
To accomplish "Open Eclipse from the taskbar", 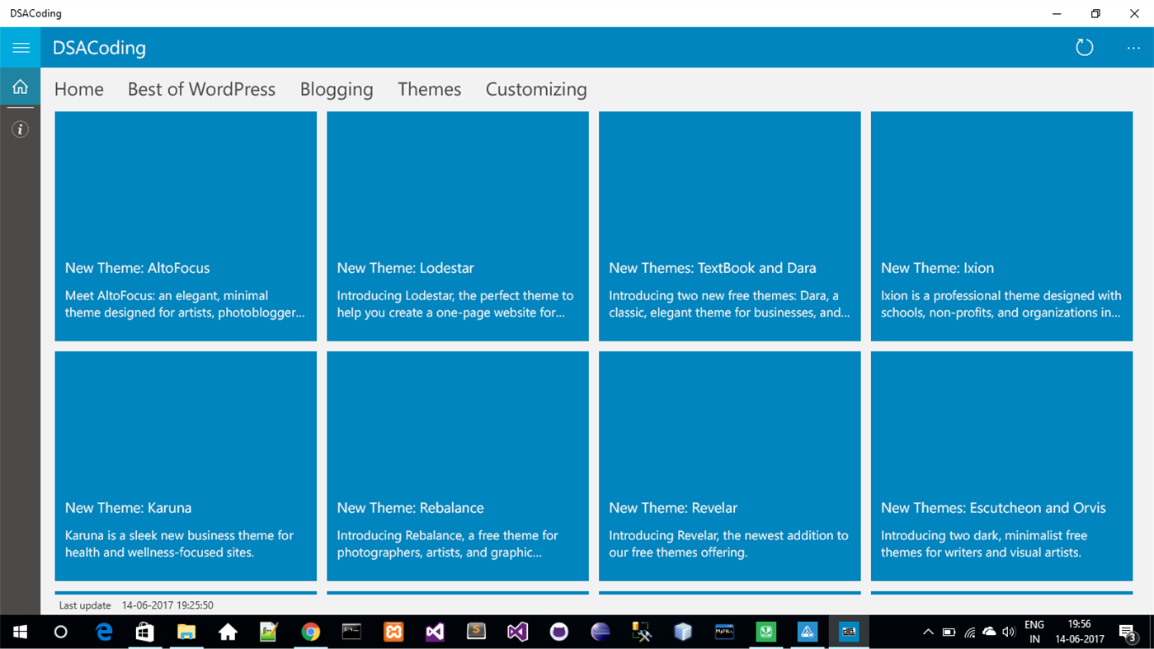I will [600, 632].
